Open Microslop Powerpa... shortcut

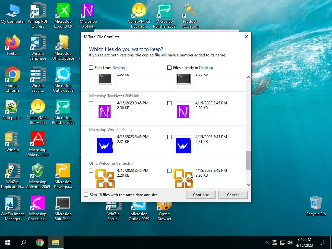click(x=63, y=176)
